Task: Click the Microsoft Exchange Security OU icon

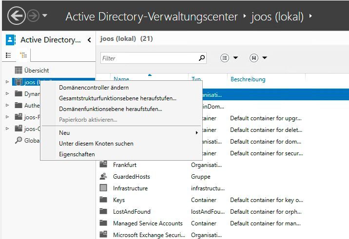Action: click(x=103, y=234)
